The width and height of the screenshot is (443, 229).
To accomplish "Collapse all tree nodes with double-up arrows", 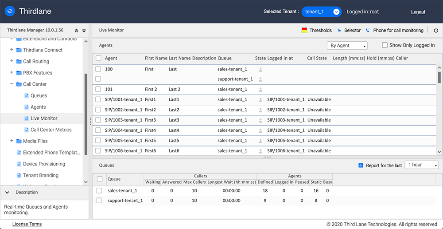I will 76,31.
